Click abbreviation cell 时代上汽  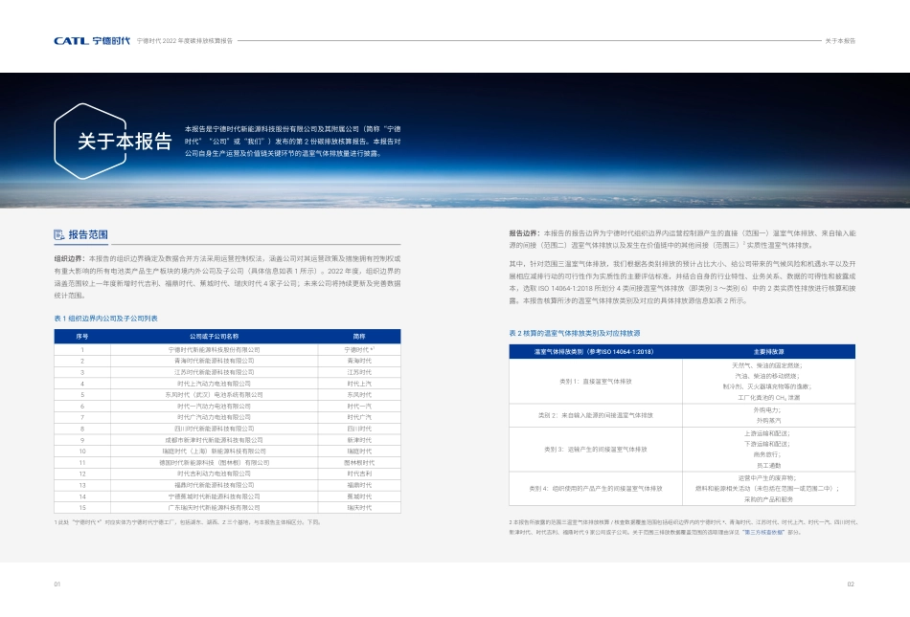tap(359, 384)
